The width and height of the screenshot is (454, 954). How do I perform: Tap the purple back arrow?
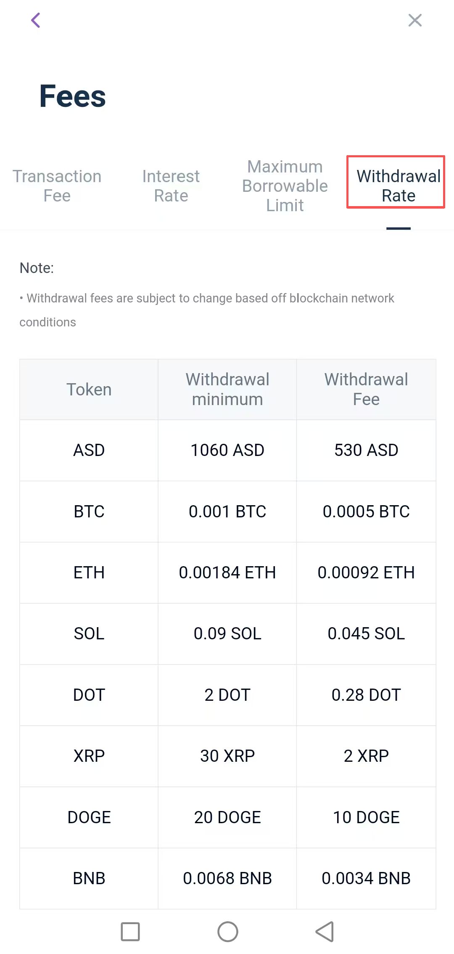point(36,20)
